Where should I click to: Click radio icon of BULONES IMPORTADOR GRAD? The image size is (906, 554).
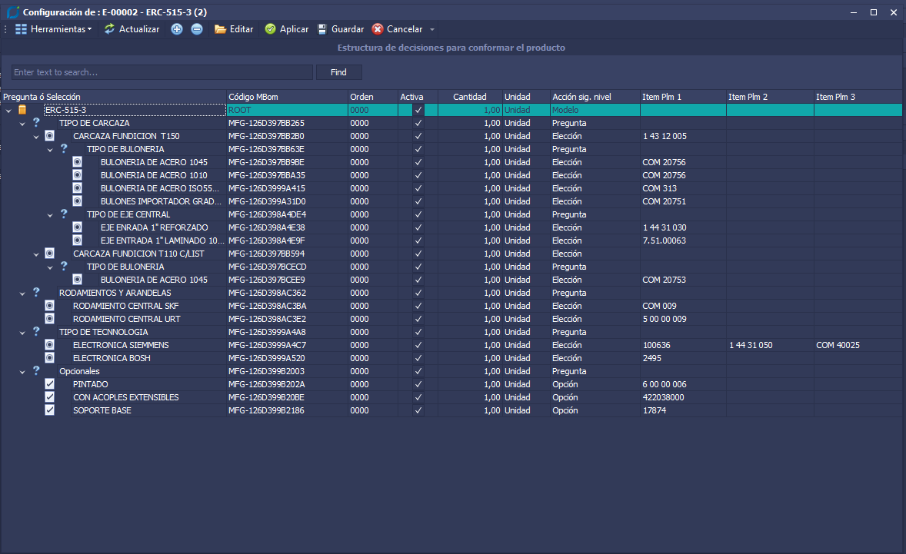(x=78, y=201)
